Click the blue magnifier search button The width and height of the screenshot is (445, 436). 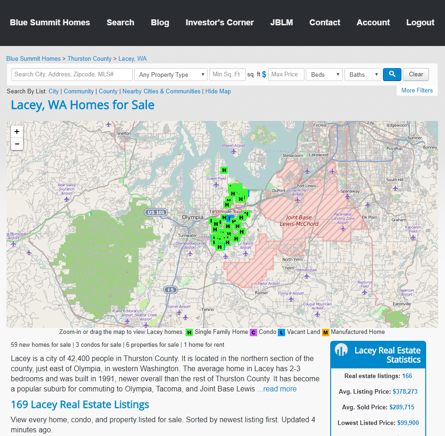[x=392, y=75]
